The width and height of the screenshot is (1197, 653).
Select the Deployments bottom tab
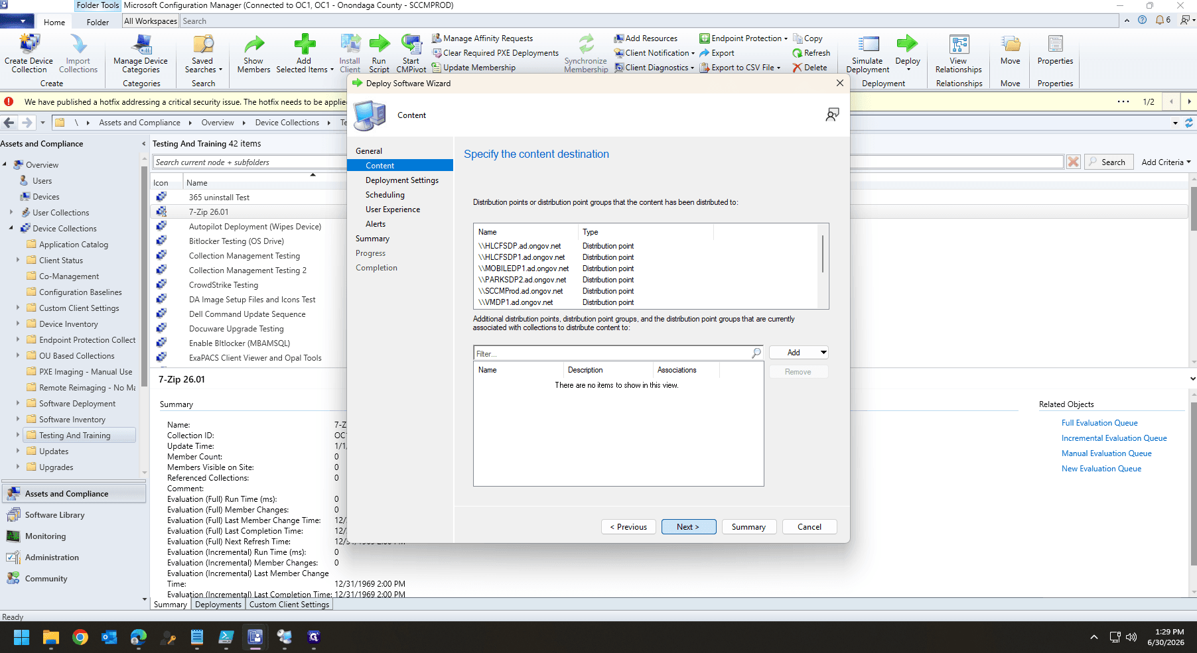pos(218,605)
